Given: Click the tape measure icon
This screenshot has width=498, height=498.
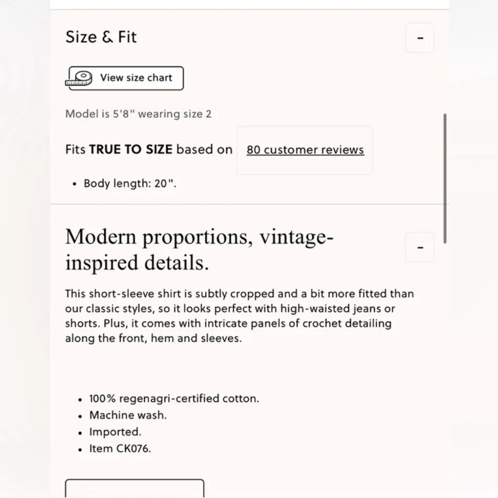Looking at the screenshot, I should (x=79, y=78).
